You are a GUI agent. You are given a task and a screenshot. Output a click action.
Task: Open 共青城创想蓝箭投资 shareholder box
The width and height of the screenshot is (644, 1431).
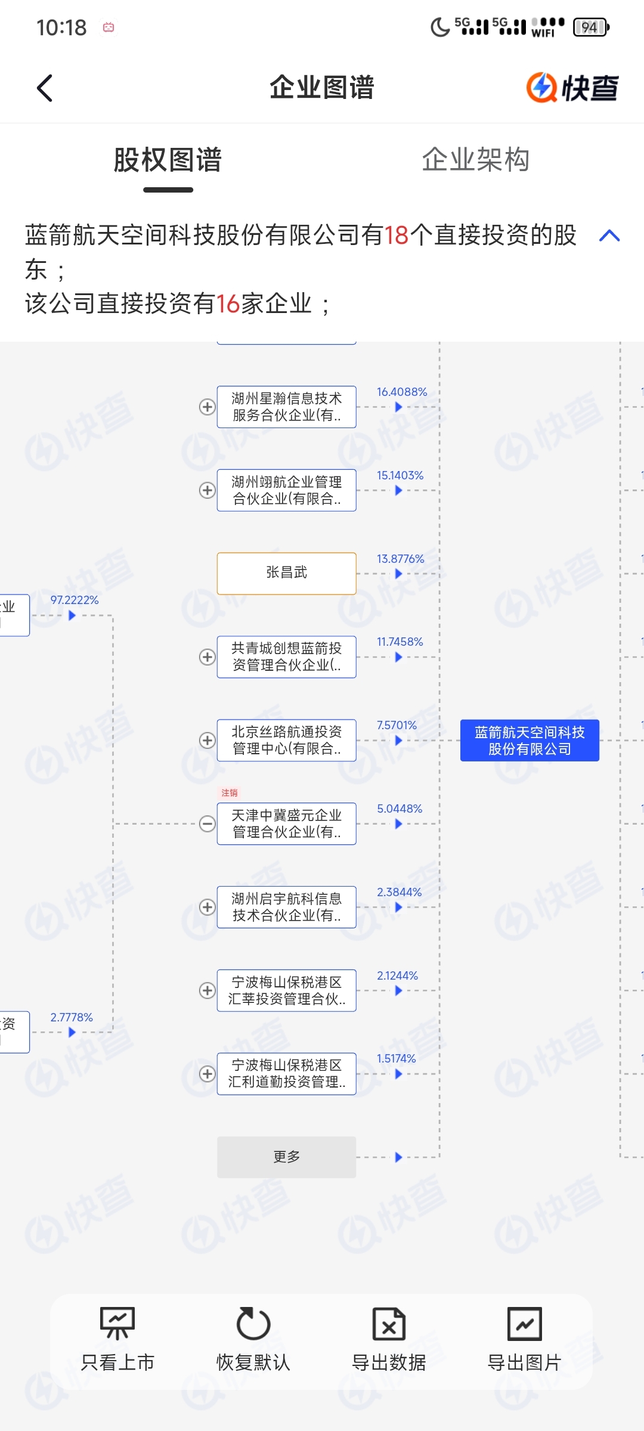pyautogui.click(x=287, y=657)
